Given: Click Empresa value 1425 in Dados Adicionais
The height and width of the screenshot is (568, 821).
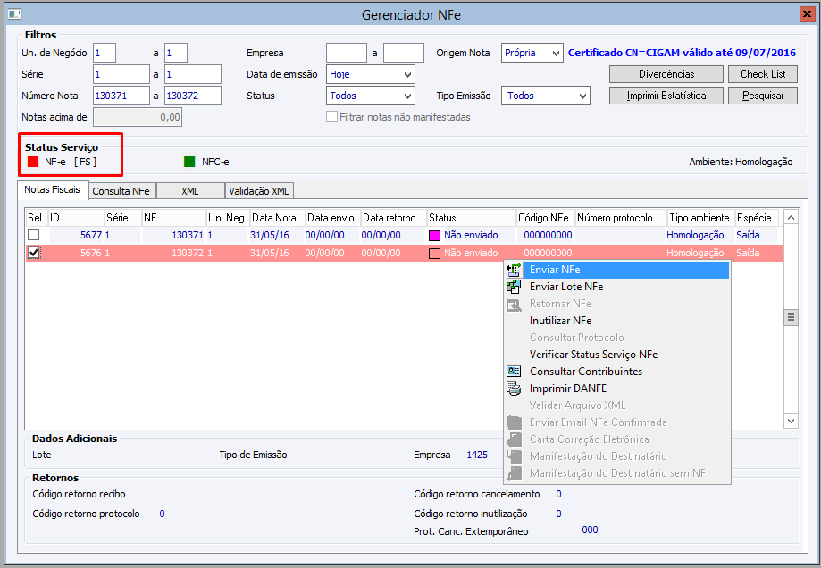Looking at the screenshot, I should pos(477,455).
